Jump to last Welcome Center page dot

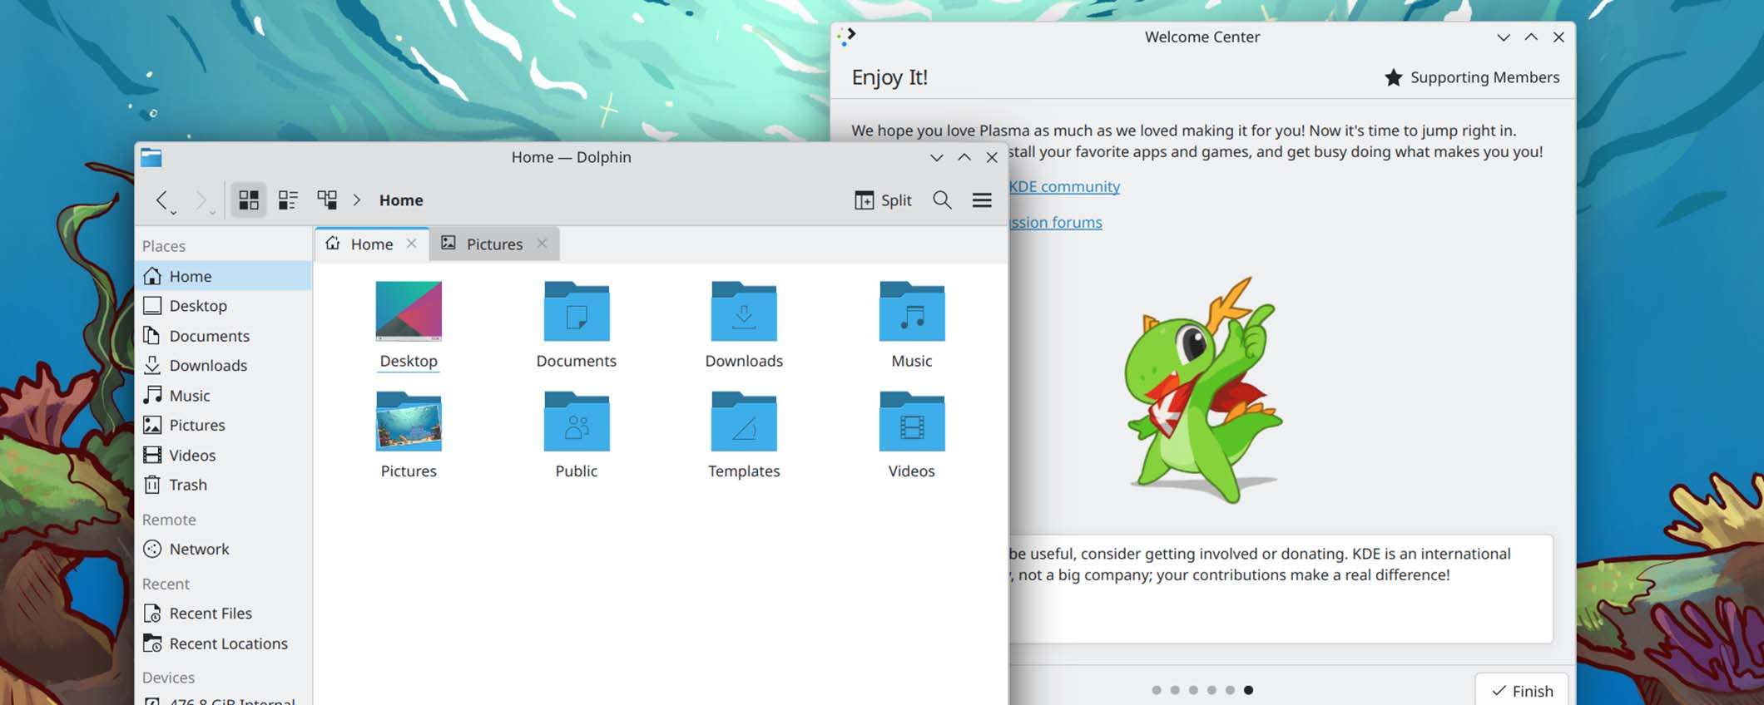[1248, 690]
